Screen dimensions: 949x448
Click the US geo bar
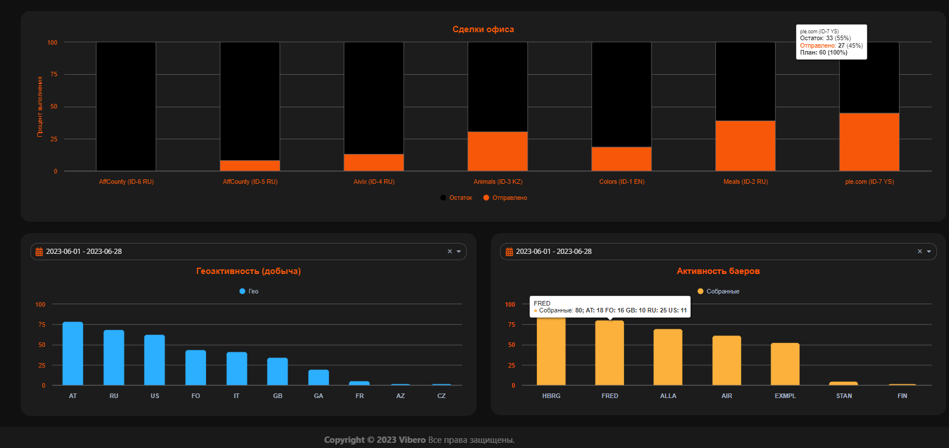pyautogui.click(x=154, y=360)
